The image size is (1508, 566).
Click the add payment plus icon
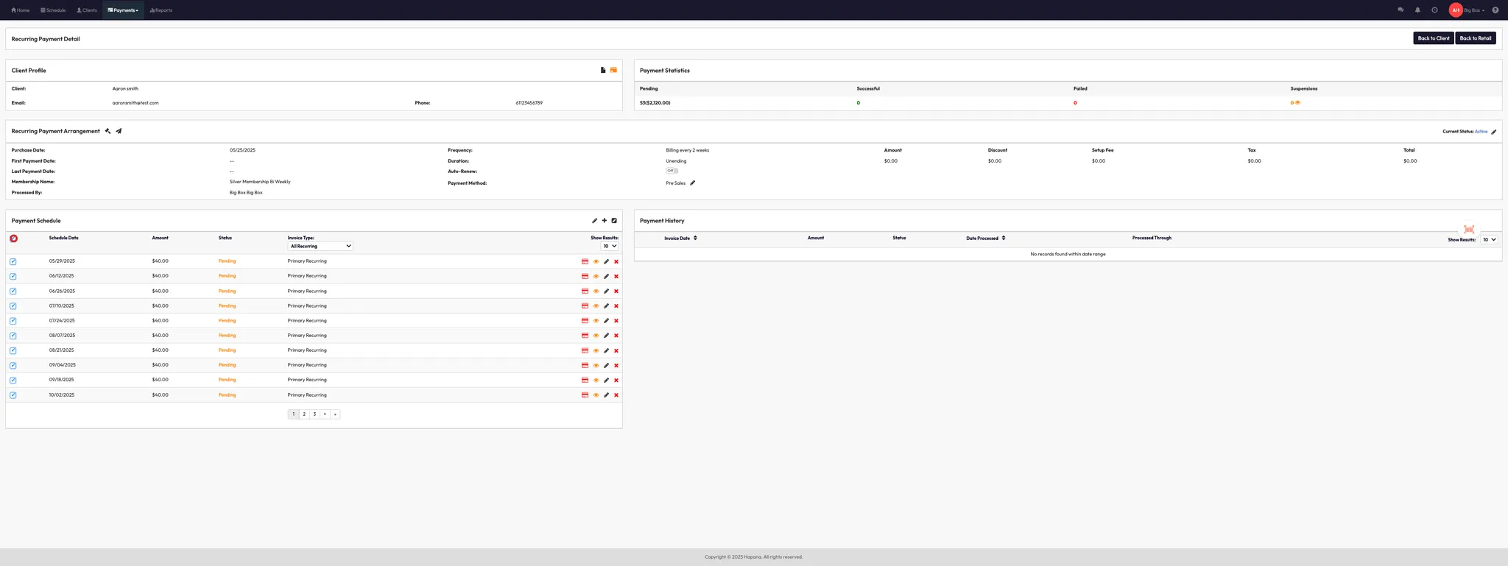(x=605, y=221)
